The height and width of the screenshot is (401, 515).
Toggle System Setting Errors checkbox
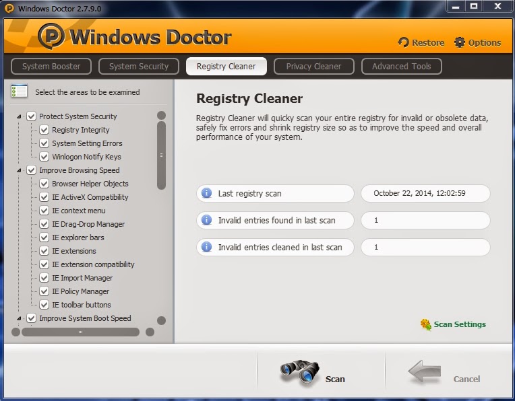[44, 143]
